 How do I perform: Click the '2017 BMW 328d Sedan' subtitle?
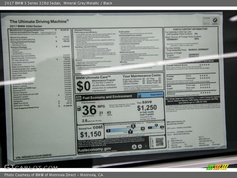pyautogui.click(x=26, y=26)
